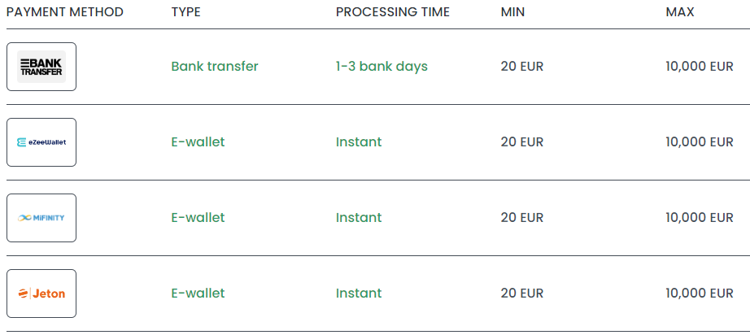750x335 pixels.
Task: Open the Jeton payment method logo
Action: click(x=41, y=293)
